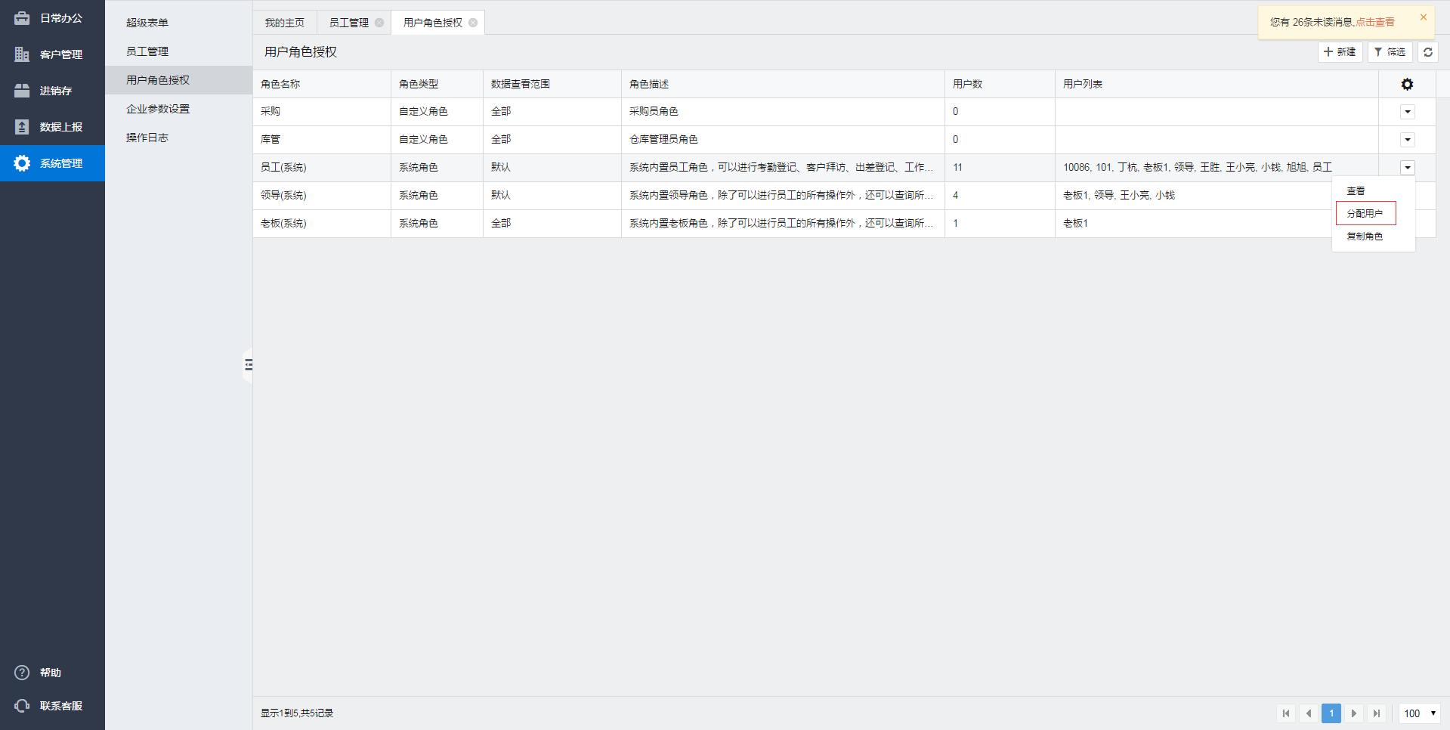Open the page size 100 dropdown

(x=1420, y=713)
